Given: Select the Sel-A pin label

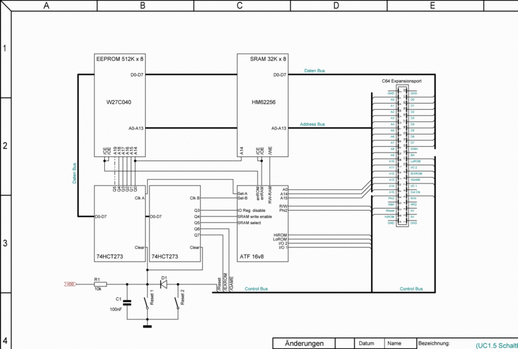Looking at the screenshot, I should pos(242,193).
